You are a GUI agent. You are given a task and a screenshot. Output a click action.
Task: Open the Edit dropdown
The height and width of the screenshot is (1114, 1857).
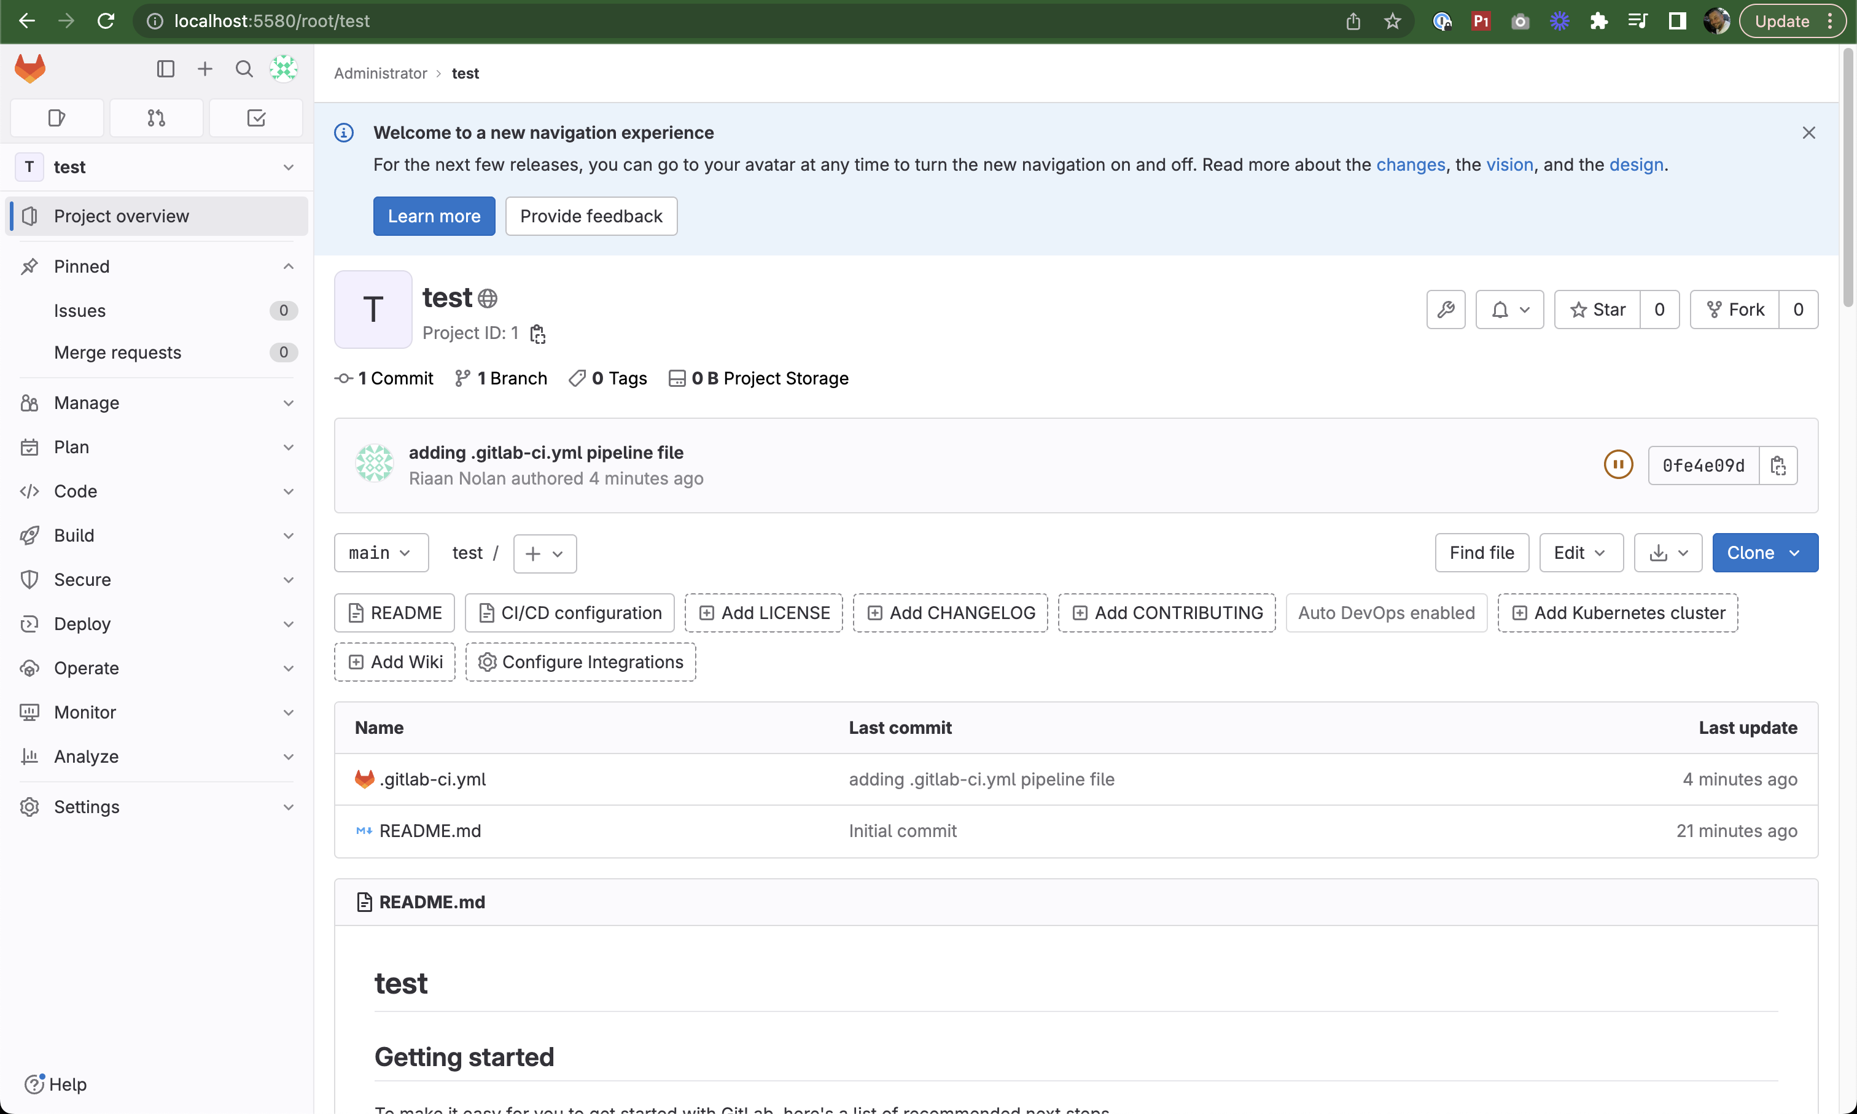click(x=1581, y=553)
